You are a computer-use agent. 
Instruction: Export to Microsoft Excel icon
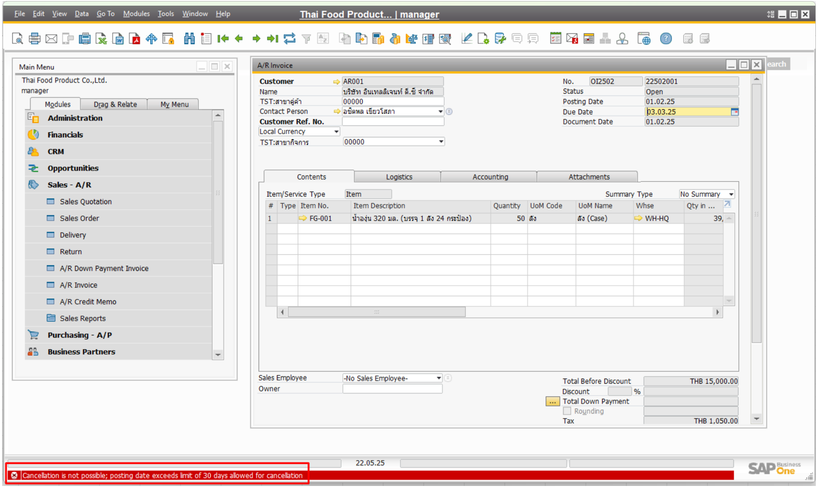[x=101, y=38]
